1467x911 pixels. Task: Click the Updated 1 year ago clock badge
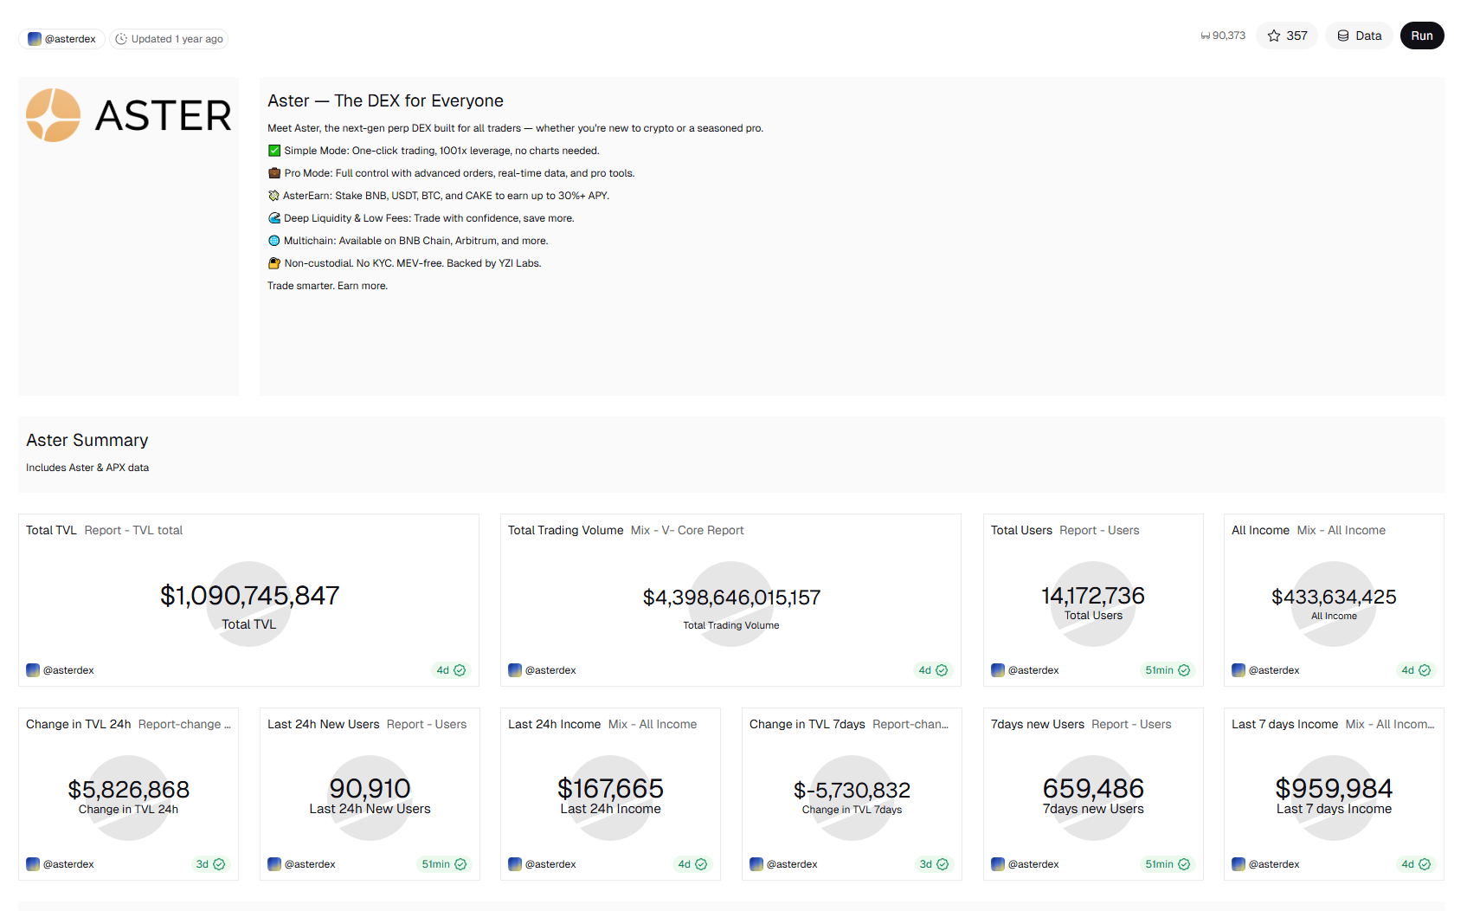coord(169,39)
